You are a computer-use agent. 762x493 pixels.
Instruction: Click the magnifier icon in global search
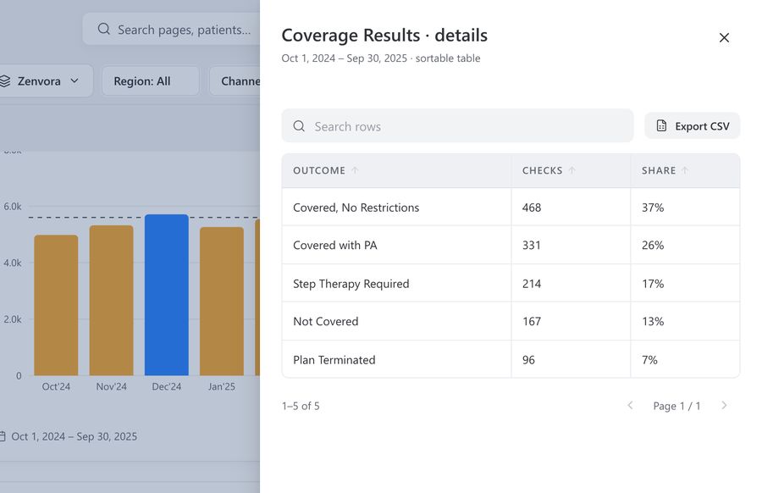pos(103,29)
